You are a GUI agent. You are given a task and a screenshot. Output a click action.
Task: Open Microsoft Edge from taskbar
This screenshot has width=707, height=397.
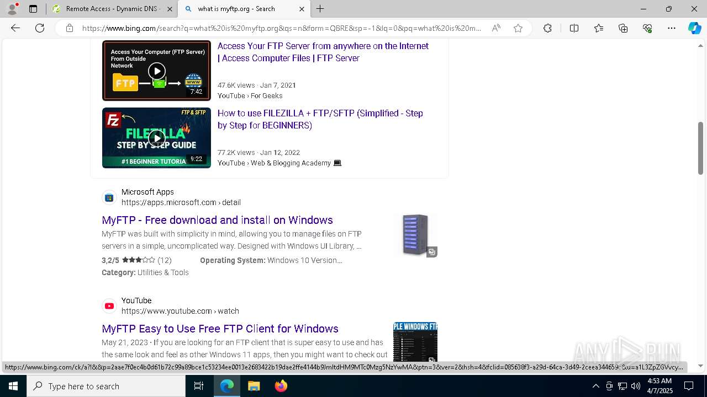point(227,386)
